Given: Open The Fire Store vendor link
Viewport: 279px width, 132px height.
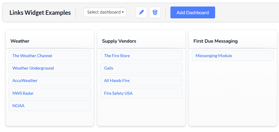Looking at the screenshot, I should click(117, 56).
